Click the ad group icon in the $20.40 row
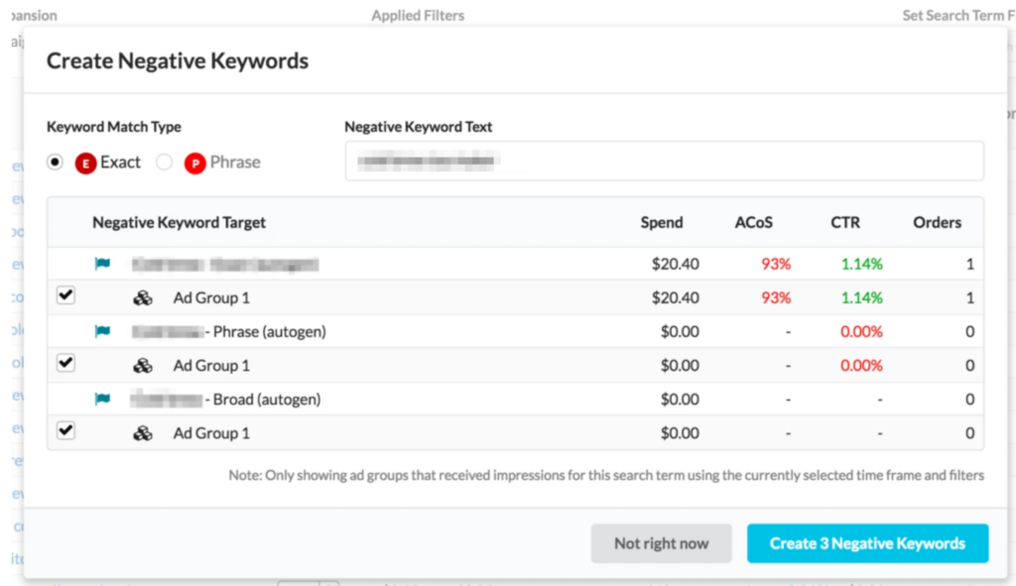 click(x=143, y=298)
